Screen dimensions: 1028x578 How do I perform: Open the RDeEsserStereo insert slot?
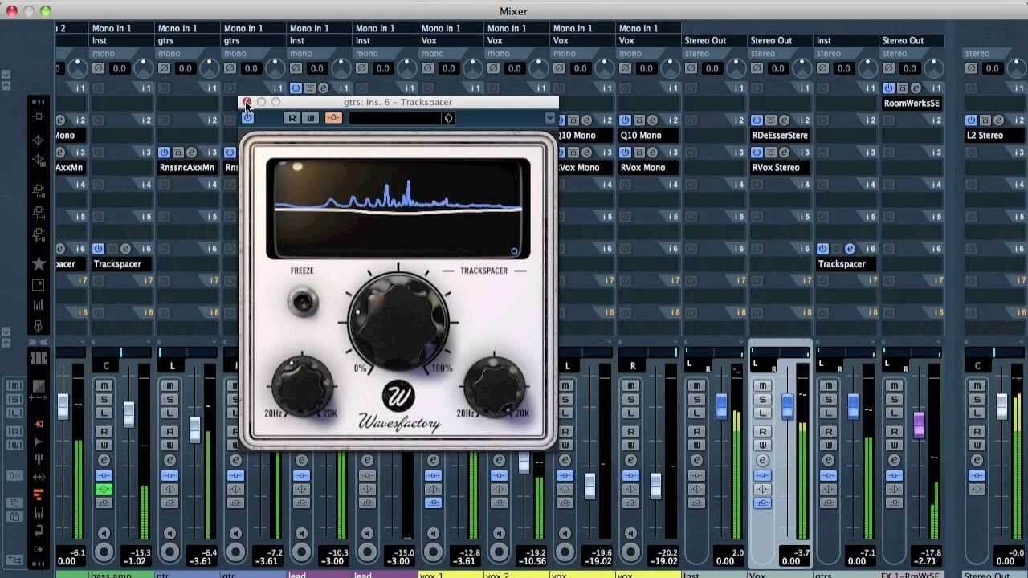(x=779, y=136)
